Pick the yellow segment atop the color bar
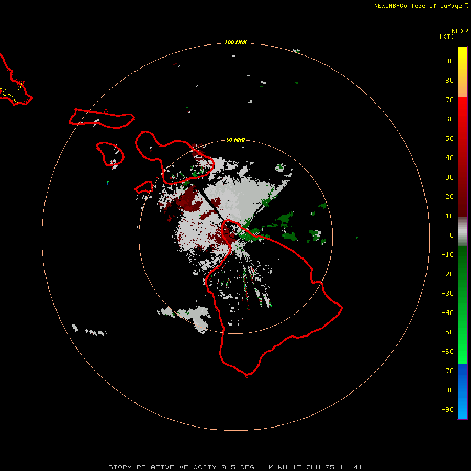 462,72
